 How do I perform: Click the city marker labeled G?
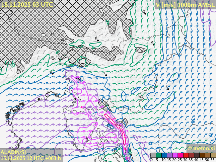145,13
